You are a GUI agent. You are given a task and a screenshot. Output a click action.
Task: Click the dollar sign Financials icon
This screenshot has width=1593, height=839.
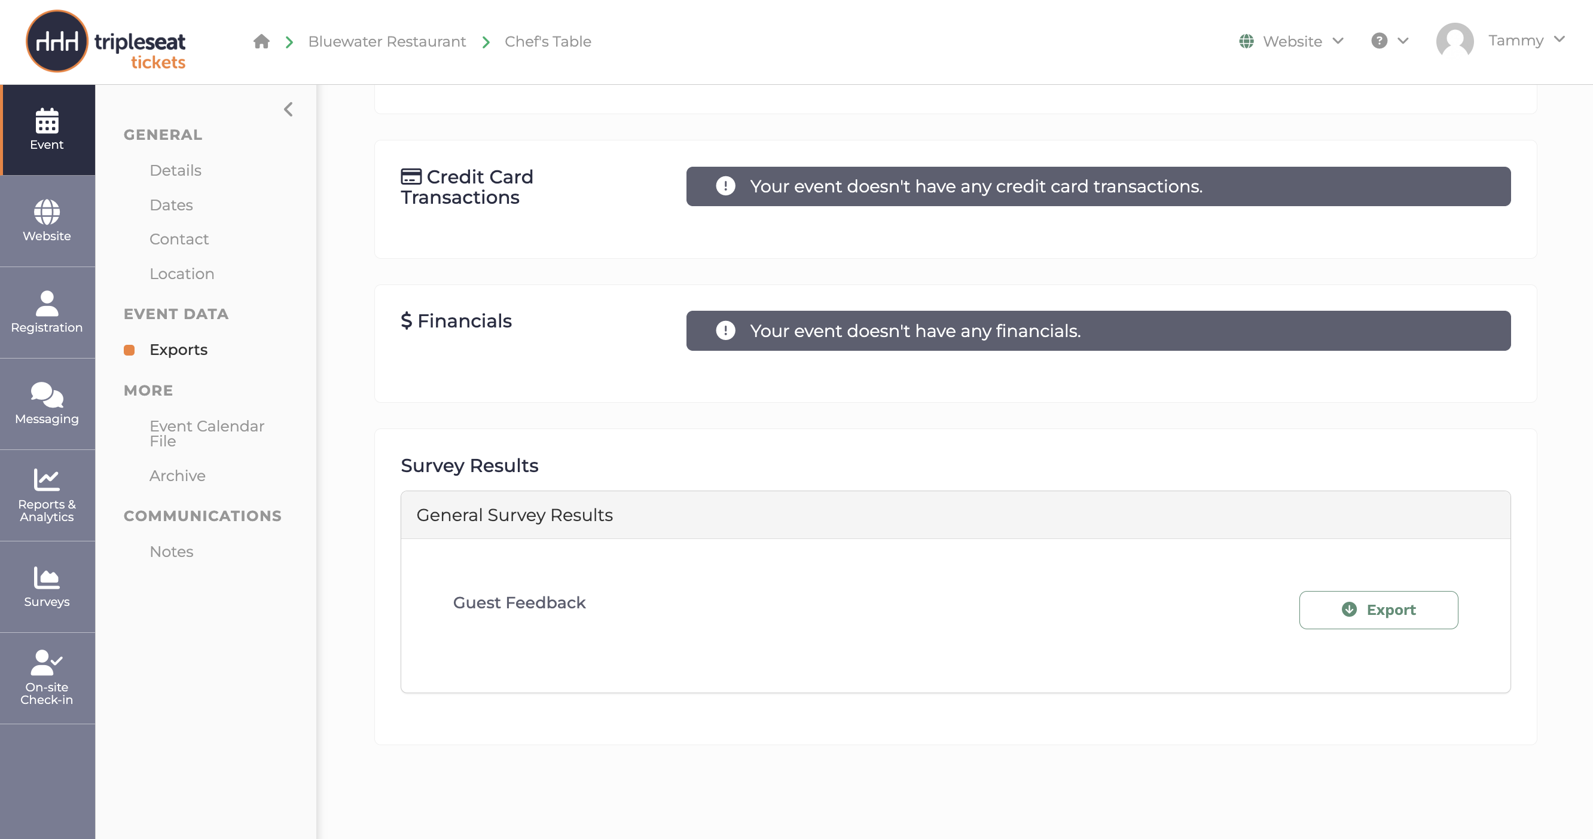point(406,321)
